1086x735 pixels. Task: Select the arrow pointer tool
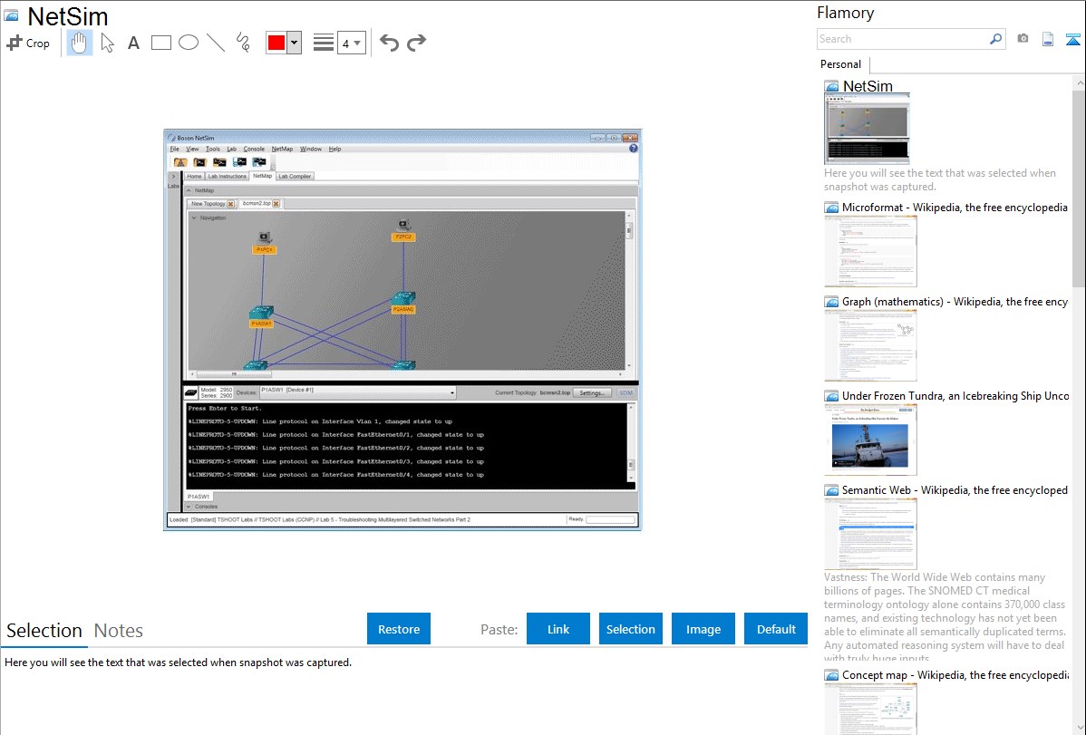click(x=107, y=43)
